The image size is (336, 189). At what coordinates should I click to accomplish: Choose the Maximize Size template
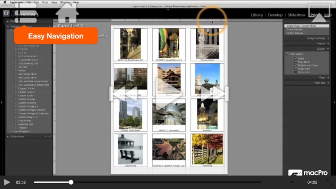[x=26, y=124]
